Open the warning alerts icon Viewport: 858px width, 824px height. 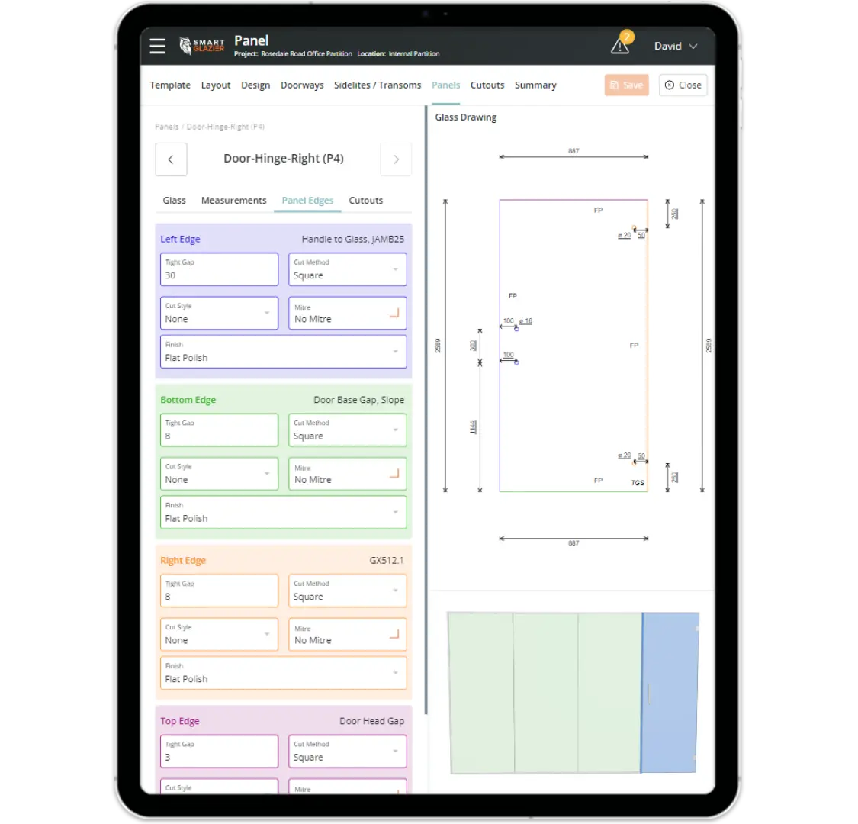tap(620, 46)
